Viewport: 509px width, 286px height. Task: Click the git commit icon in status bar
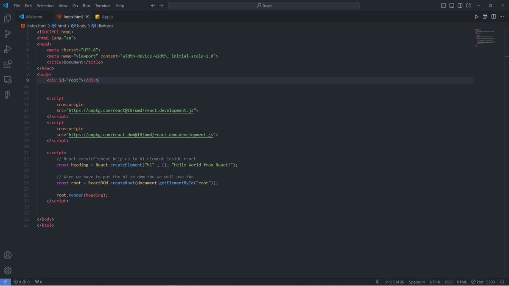tap(377, 282)
